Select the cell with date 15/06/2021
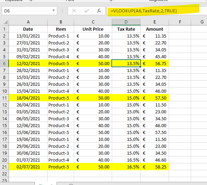Viewport: 207px width, 185px height. pyautogui.click(x=28, y=132)
